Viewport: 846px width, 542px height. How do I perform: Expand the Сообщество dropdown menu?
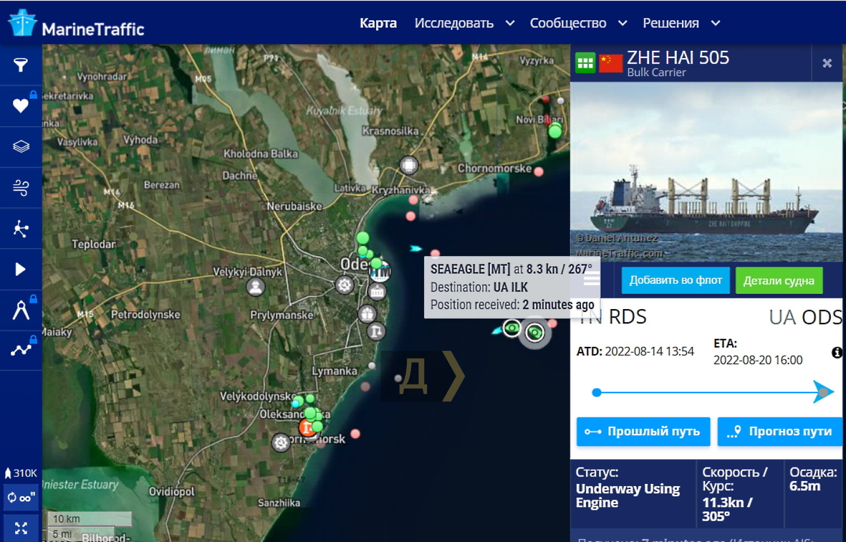point(578,23)
